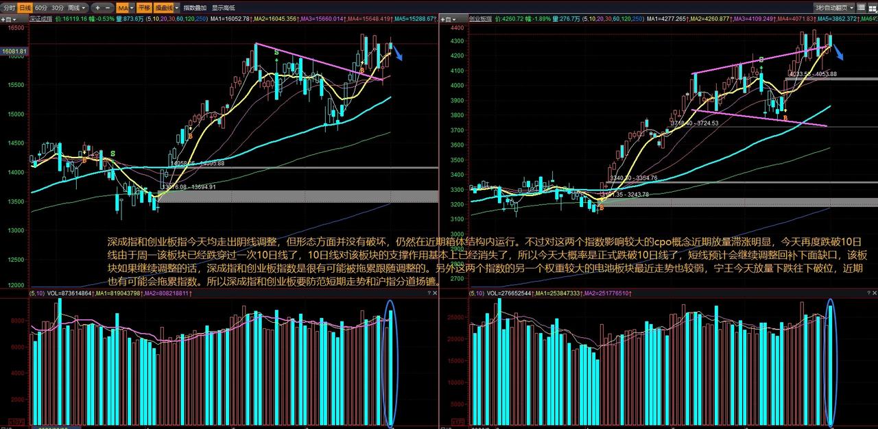Click 显示高低 option
This screenshot has height=429, width=878.
223,8
